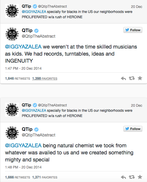View the 1,646 RETWEETS list

(17, 79)
